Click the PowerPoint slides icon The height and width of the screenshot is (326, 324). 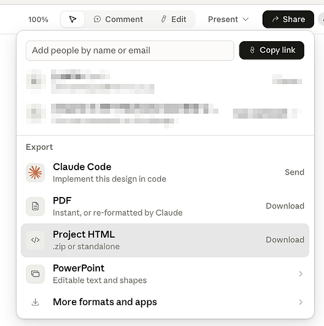(35, 274)
